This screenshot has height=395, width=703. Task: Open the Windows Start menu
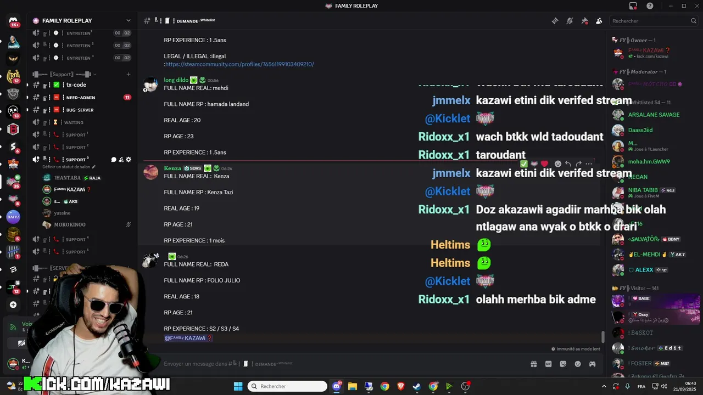(x=238, y=386)
